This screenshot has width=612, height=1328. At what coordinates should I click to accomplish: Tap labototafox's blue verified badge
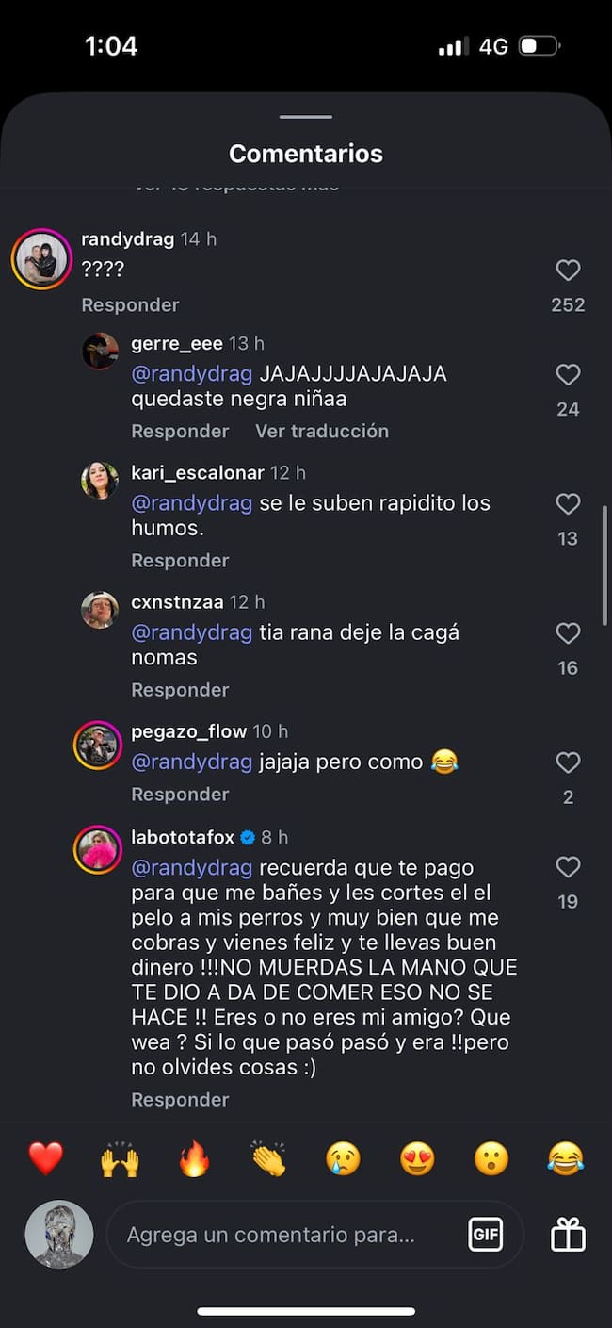click(x=248, y=836)
